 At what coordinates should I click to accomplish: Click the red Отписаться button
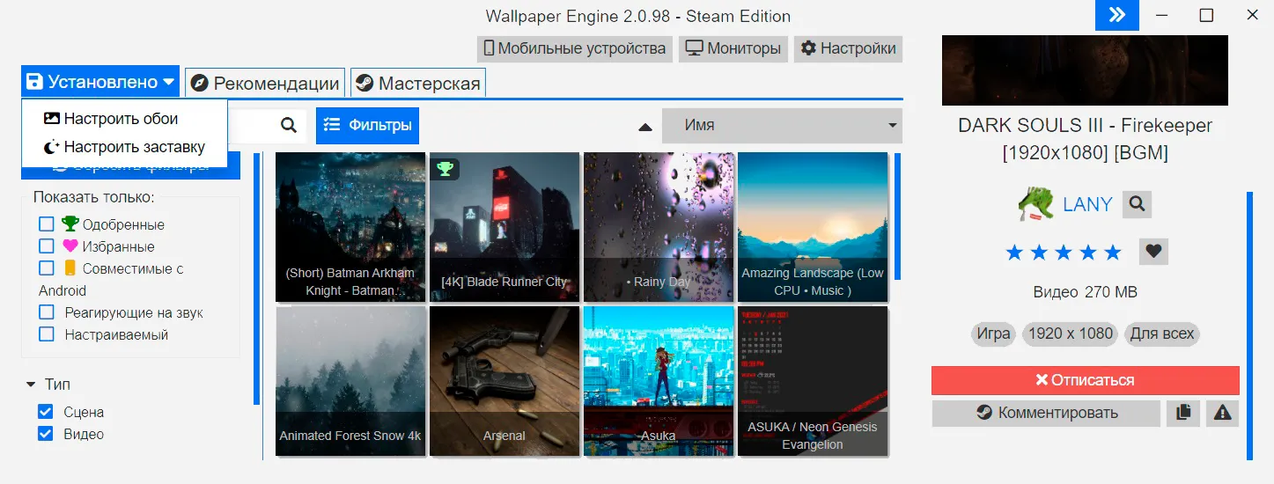1085,380
